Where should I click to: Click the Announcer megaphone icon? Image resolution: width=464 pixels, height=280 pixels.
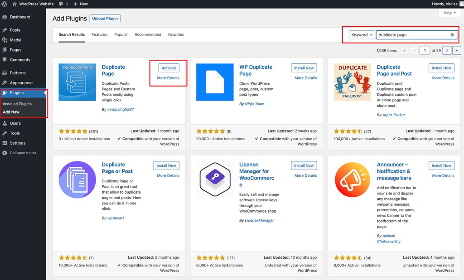coord(353,180)
